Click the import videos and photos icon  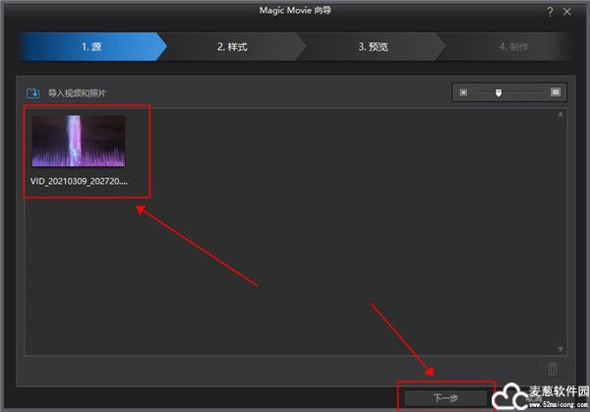click(32, 93)
